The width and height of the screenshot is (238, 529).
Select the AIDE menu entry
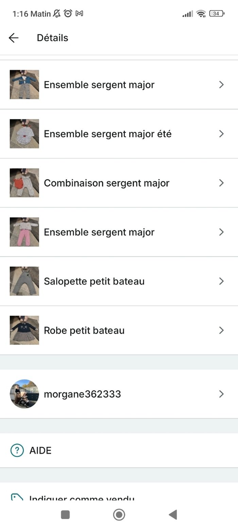pos(40,450)
